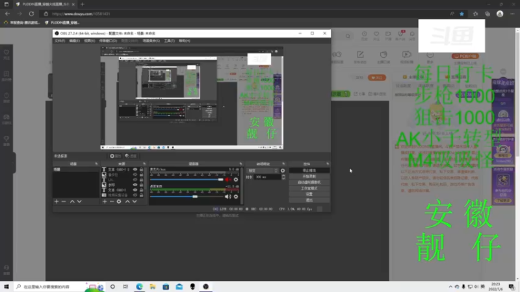This screenshot has height=292, width=520.
Task: Toggle visibility of second source row
Action: (135, 175)
